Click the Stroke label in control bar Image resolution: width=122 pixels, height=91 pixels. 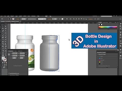[x=18, y=19]
